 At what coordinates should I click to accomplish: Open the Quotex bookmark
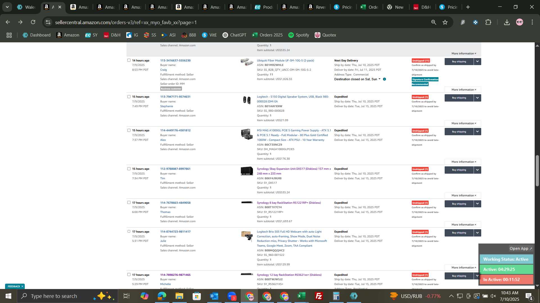click(325, 35)
